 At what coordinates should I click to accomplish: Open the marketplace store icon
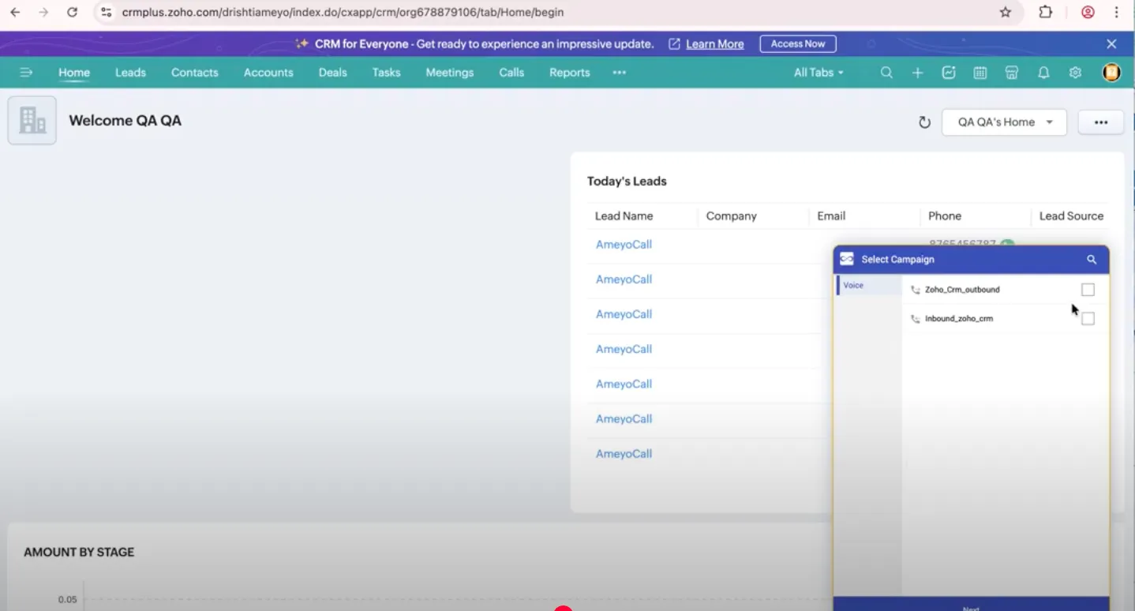[1012, 73]
